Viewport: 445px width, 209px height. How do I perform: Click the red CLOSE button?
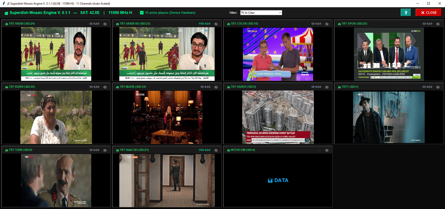point(428,12)
